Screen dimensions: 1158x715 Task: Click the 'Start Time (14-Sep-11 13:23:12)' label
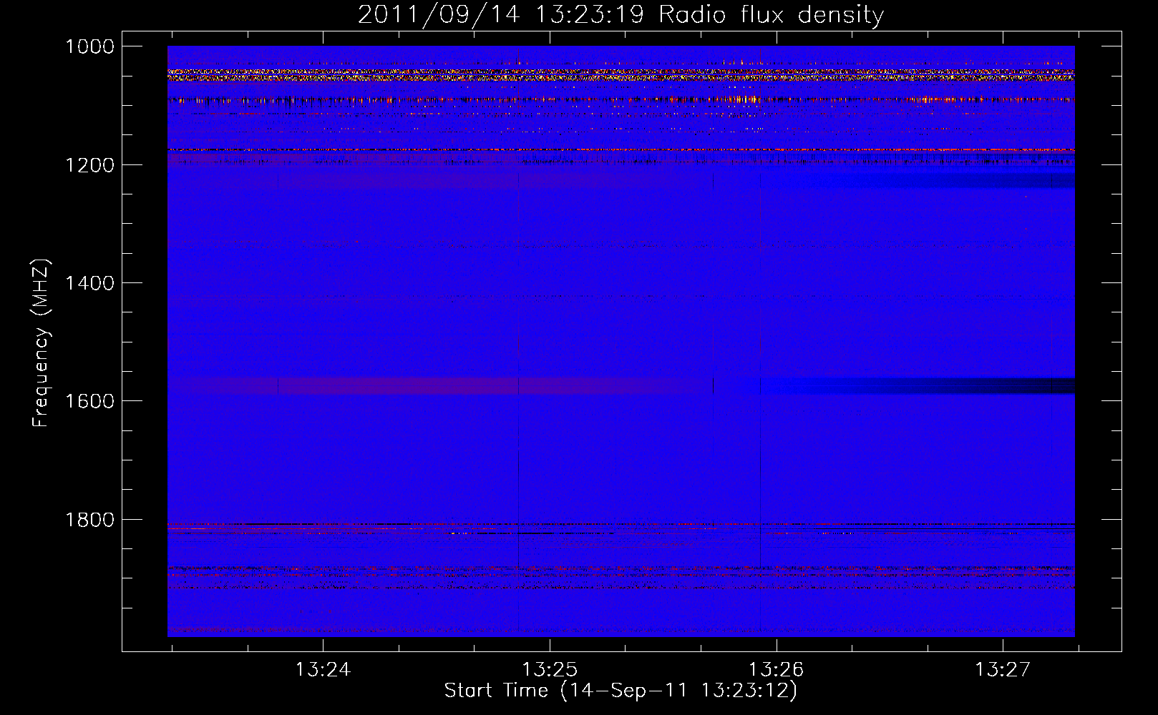621,691
